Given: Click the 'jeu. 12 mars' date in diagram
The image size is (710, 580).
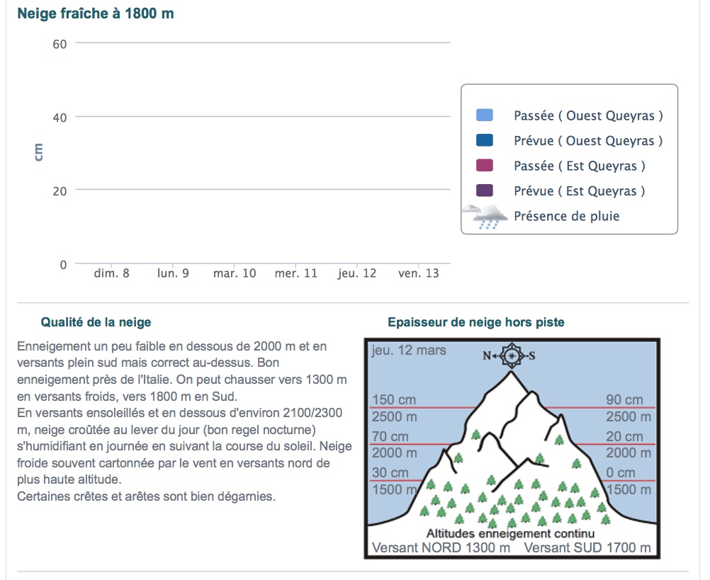Looking at the screenshot, I should (409, 351).
